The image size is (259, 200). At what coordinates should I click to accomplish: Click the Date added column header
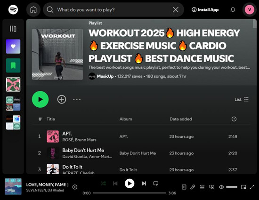(181, 119)
